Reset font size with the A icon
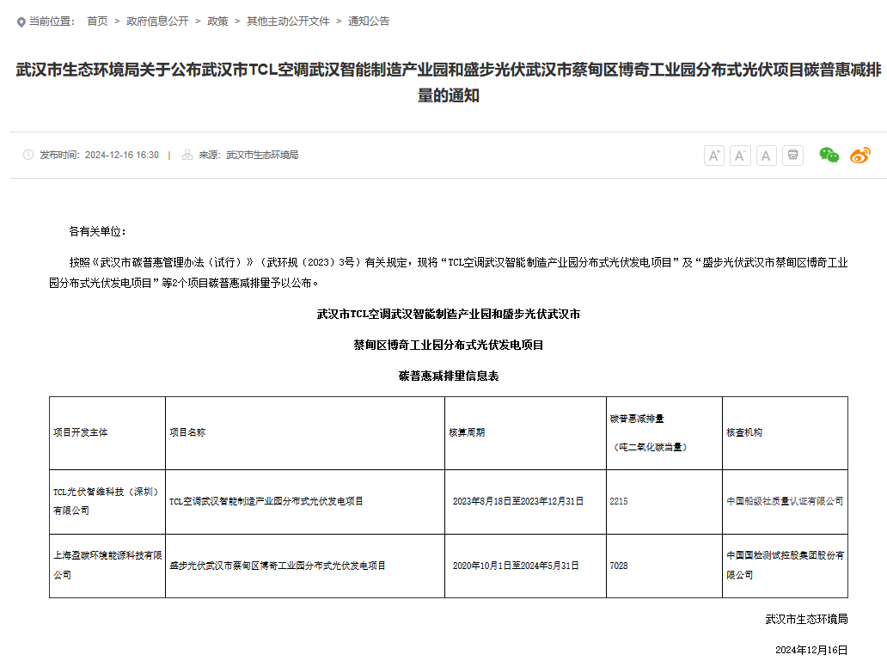 click(766, 156)
